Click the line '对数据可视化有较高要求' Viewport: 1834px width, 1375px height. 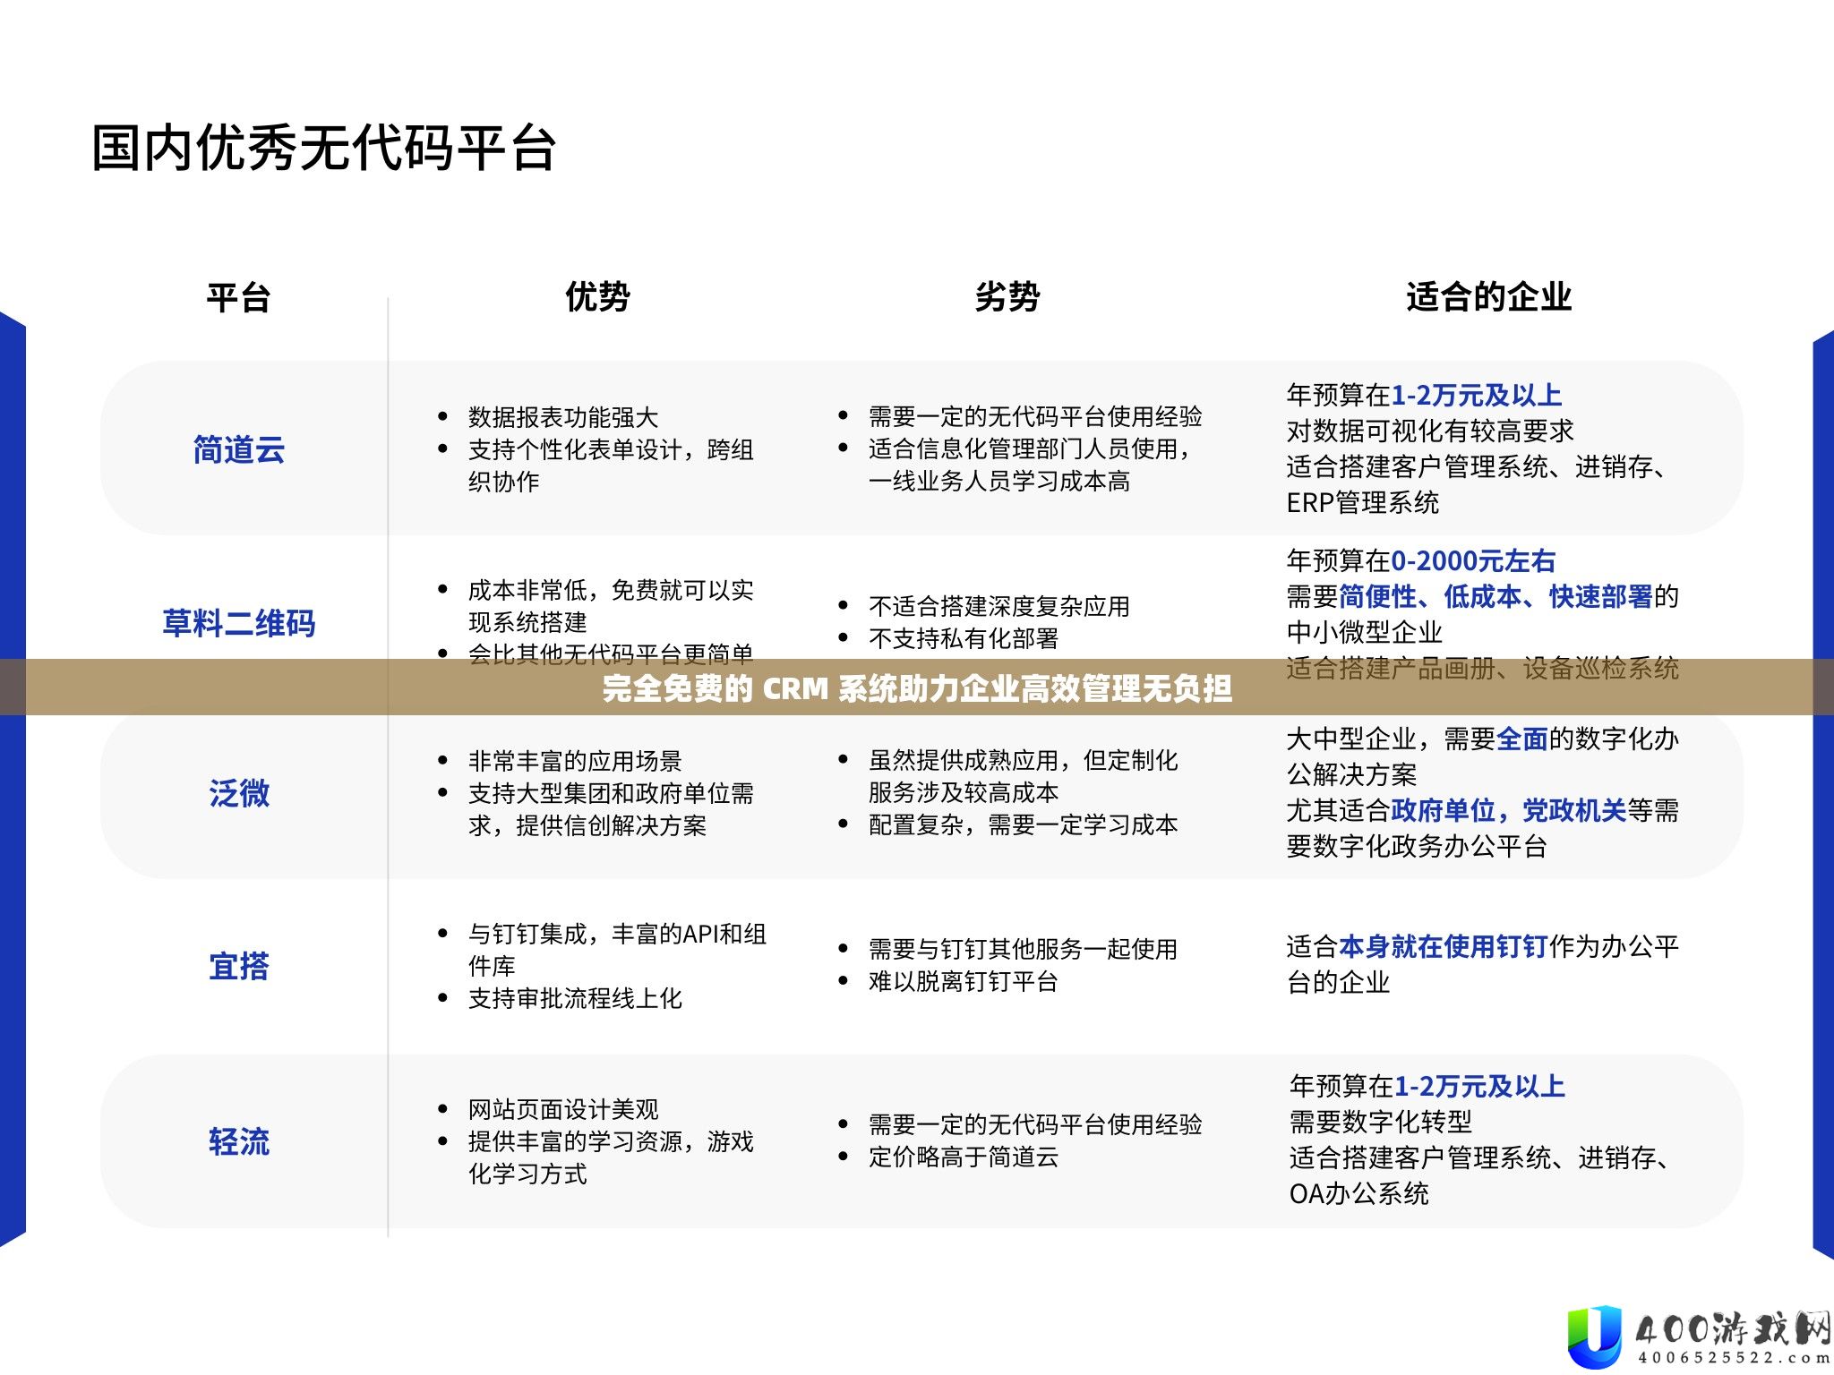point(1430,431)
